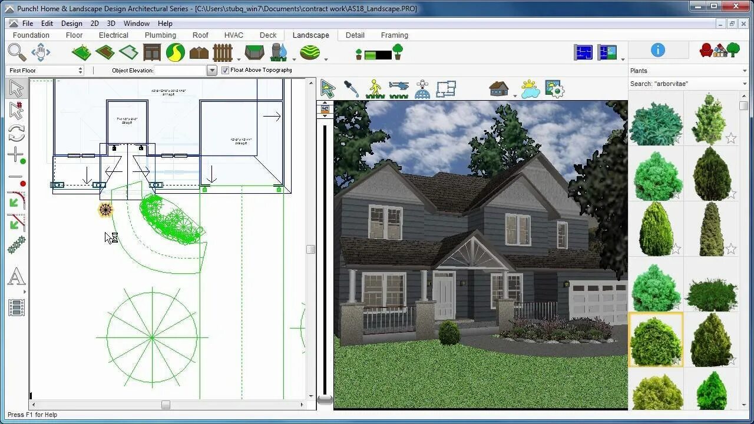
Task: Select the arrow selection tool in left toolbar
Action: click(16, 89)
